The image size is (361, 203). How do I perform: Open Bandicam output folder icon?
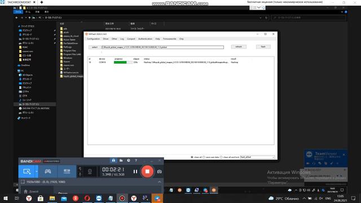[121, 160]
